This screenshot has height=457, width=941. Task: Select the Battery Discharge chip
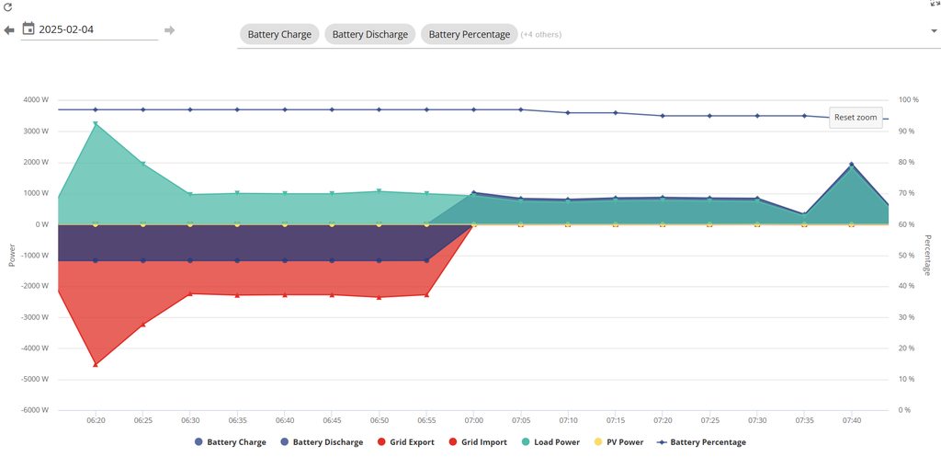tap(369, 35)
